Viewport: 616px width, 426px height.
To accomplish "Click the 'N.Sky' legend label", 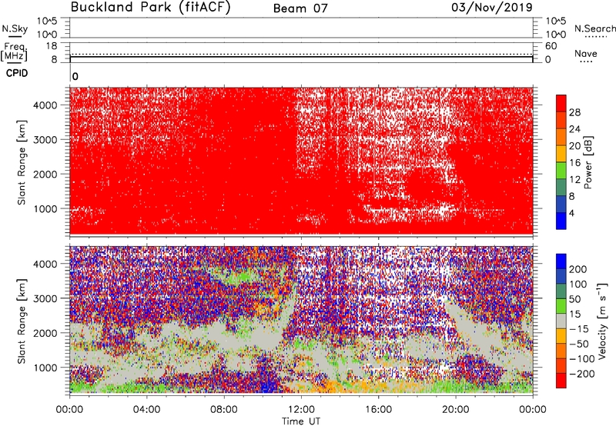I will pyautogui.click(x=15, y=28).
